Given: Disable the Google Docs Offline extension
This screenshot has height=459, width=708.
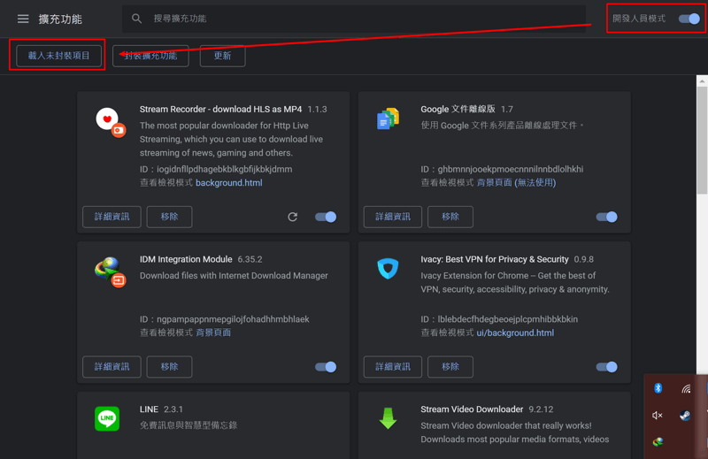Looking at the screenshot, I should (x=606, y=217).
